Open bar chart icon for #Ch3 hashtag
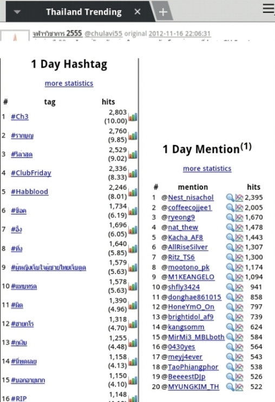 point(133,117)
